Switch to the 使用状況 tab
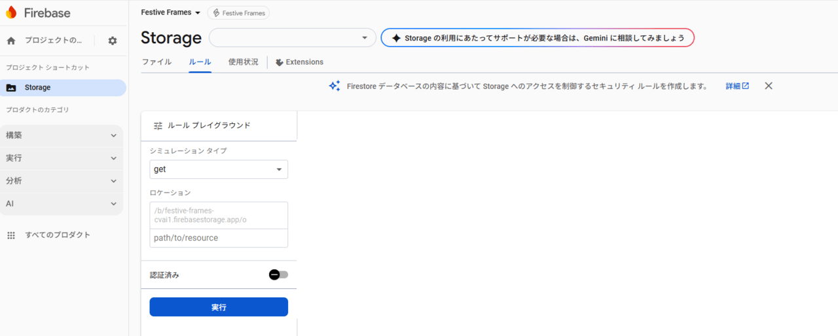838x336 pixels. (x=243, y=62)
